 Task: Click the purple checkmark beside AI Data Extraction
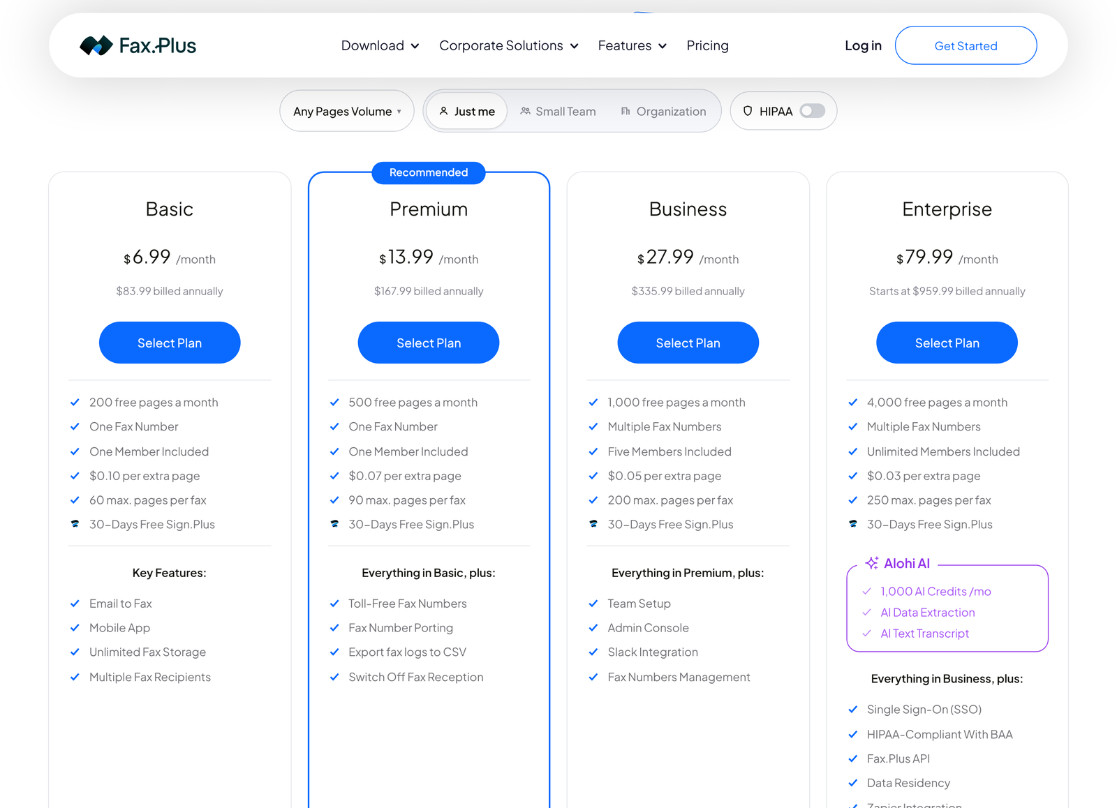pyautogui.click(x=867, y=613)
